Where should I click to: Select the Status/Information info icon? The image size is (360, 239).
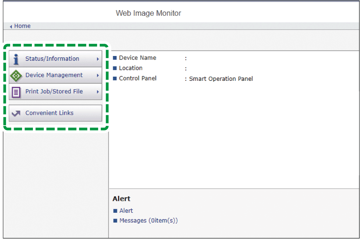tap(16, 59)
